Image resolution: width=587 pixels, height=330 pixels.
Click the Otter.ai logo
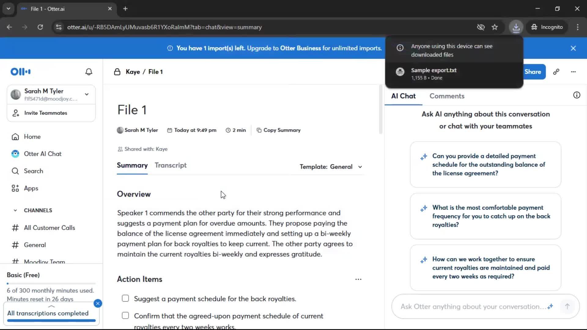(20, 72)
